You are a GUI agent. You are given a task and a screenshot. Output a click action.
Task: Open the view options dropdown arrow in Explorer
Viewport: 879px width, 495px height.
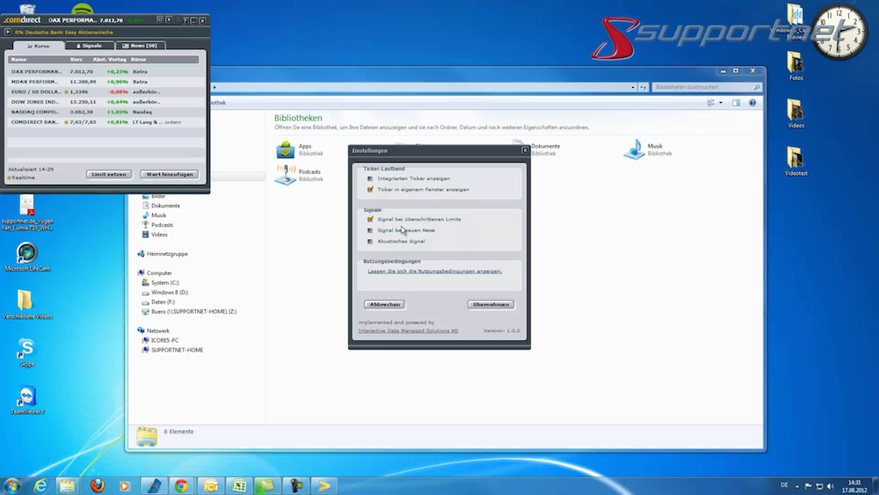721,103
